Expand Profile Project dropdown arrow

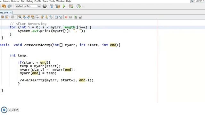(82, 6)
